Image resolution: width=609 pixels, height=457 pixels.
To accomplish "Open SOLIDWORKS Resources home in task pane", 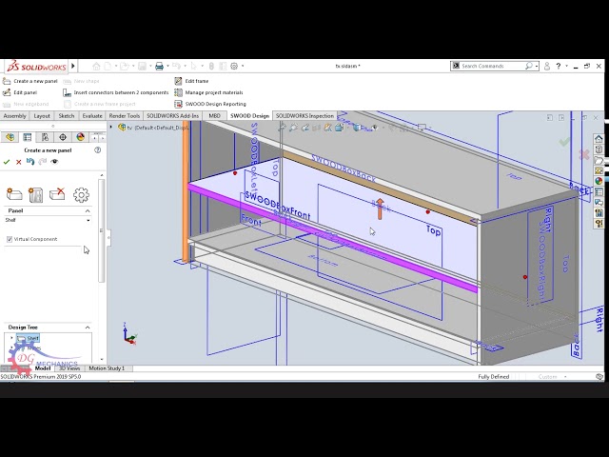I will tap(599, 139).
